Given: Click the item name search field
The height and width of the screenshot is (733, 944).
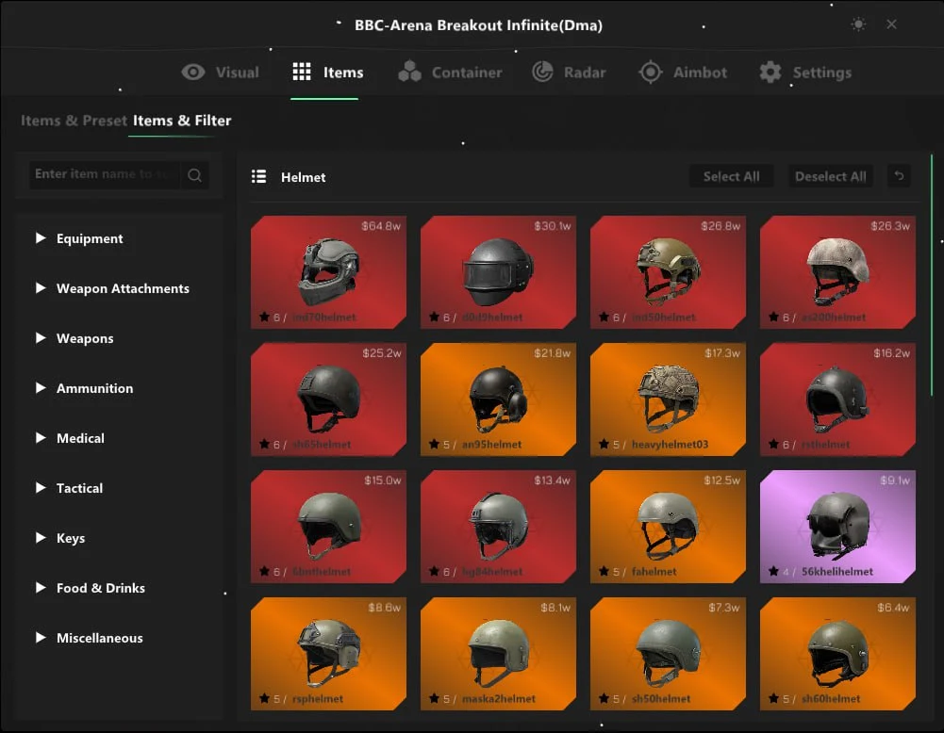Looking at the screenshot, I should 104,174.
